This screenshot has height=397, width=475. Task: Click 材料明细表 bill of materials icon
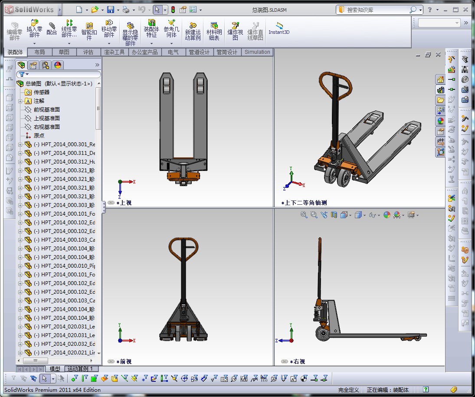(214, 29)
